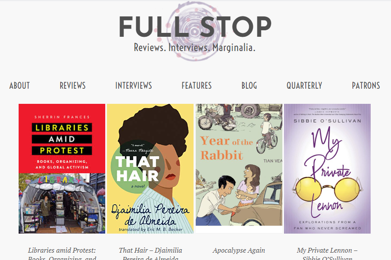Navigate to the Blog page

click(x=249, y=86)
